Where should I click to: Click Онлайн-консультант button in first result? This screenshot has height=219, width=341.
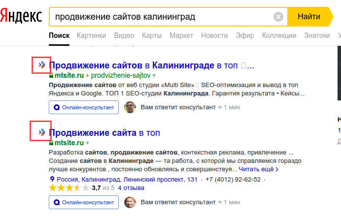[84, 107]
